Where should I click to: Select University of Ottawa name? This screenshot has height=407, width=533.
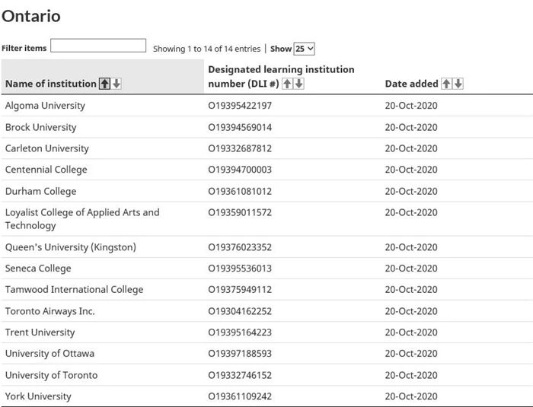tap(49, 353)
